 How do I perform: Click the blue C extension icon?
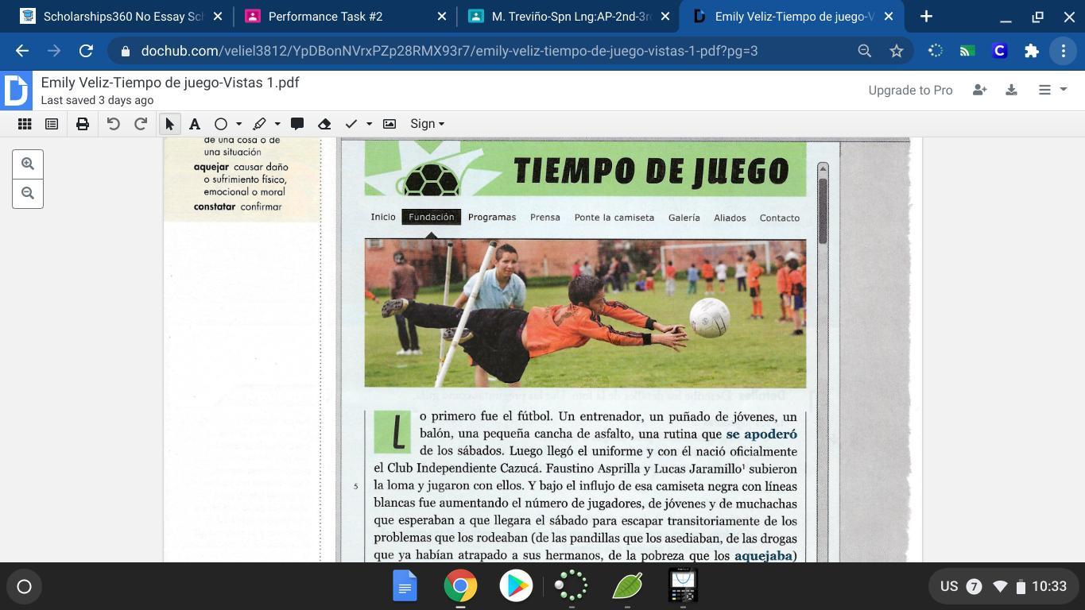coord(1000,51)
